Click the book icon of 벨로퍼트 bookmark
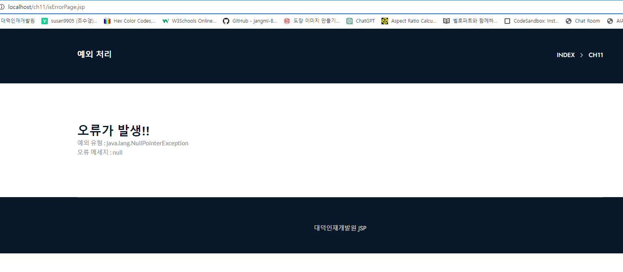 coord(446,21)
